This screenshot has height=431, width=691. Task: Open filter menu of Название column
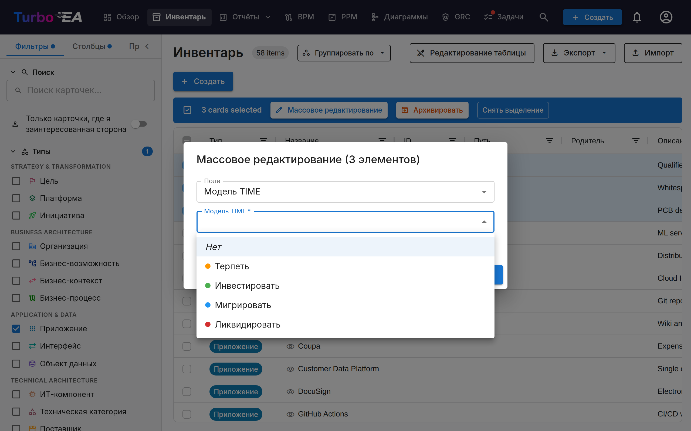click(382, 140)
